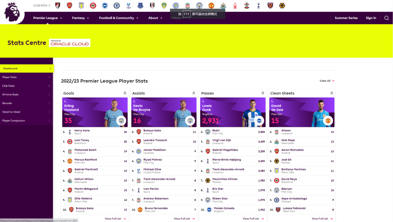Viewport: 393px width, 222px height.
Task: View full list of Goals
Action: click(x=115, y=219)
